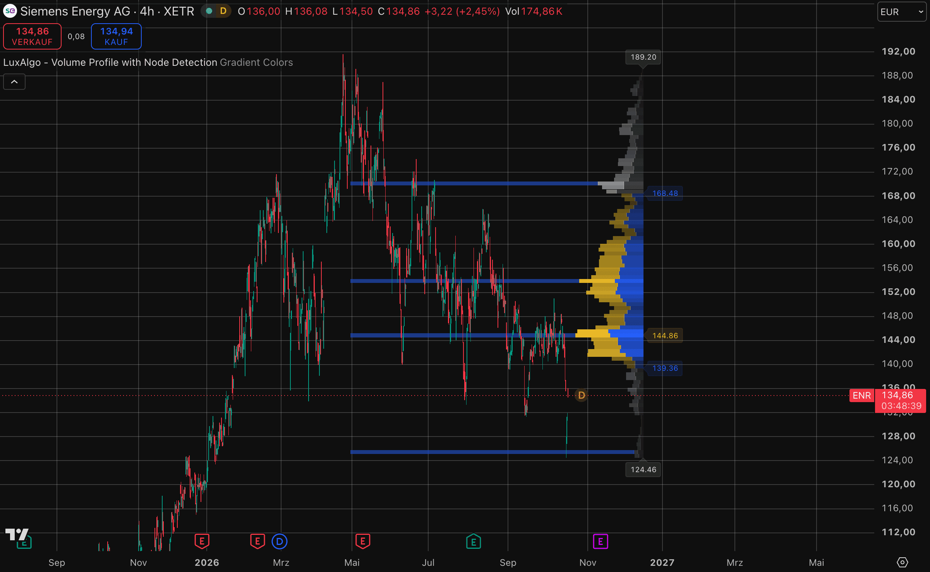930x572 pixels.
Task: Click the red VERKAUF 134,86 sell button
Action: [32, 36]
